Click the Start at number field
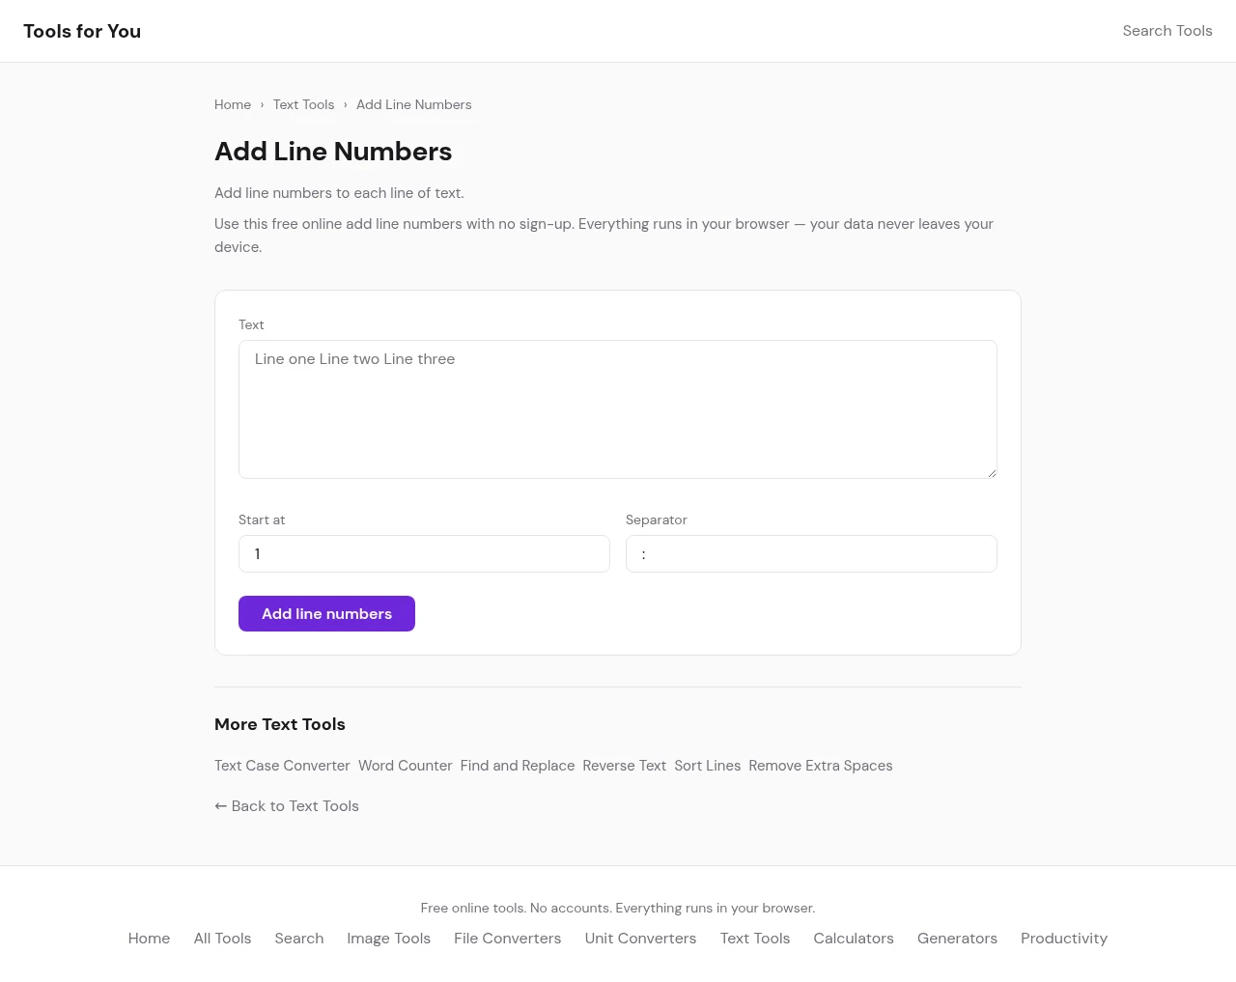The width and height of the screenshot is (1236, 982). tap(424, 554)
